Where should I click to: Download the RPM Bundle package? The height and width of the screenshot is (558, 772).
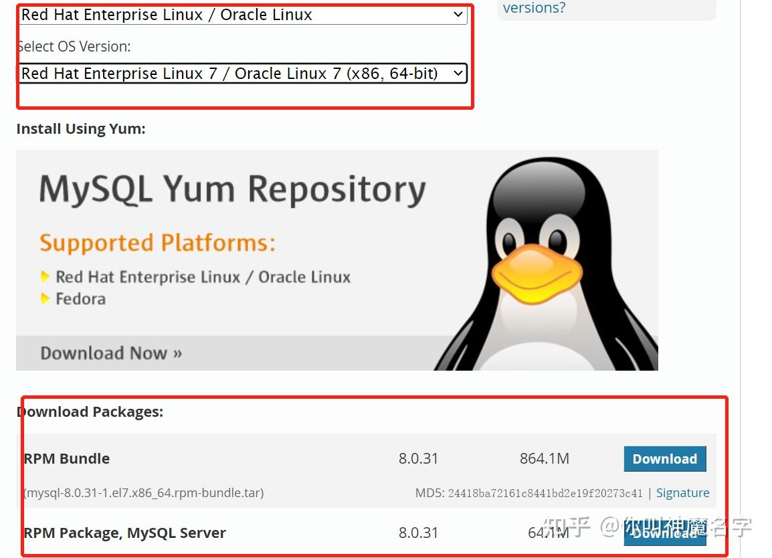pos(664,459)
